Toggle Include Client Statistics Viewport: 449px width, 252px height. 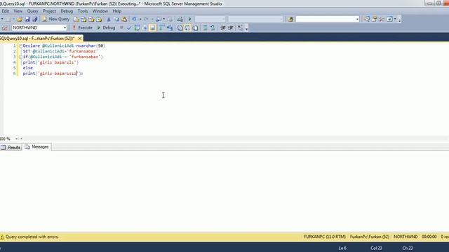click(x=170, y=28)
